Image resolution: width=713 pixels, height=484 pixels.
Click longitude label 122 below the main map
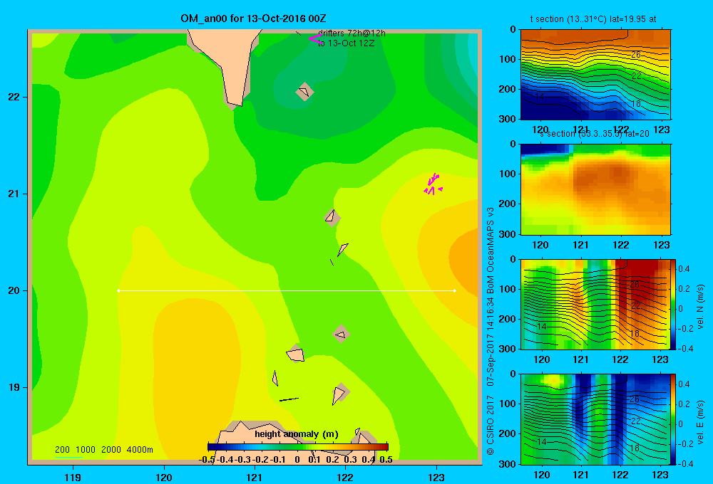coord(346,477)
